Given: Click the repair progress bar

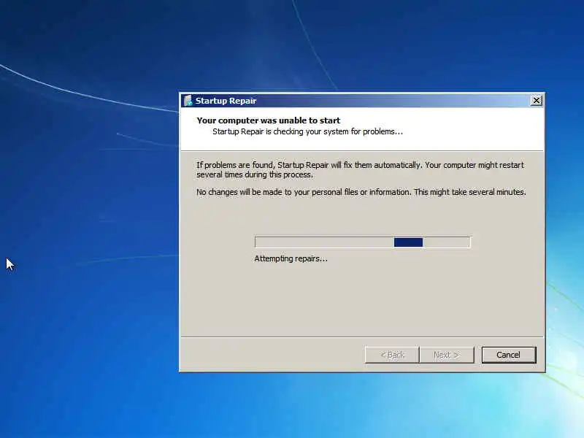Looking at the screenshot, I should click(362, 242).
